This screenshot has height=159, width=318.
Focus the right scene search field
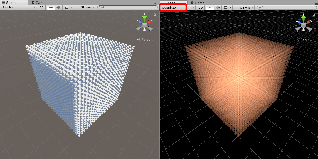[286, 8]
